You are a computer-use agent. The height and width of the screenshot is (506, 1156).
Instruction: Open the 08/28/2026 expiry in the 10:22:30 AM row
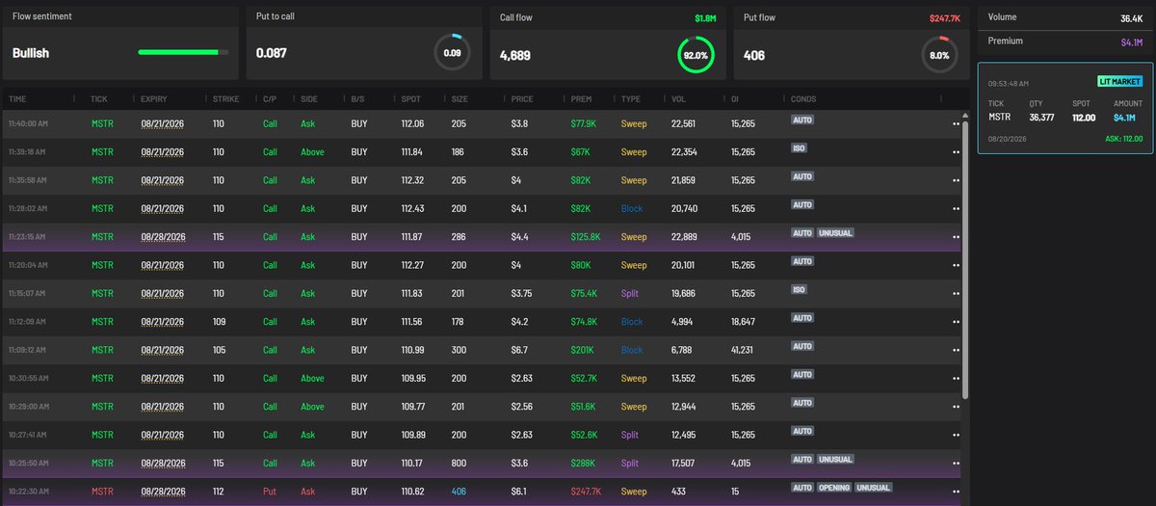[x=161, y=492]
